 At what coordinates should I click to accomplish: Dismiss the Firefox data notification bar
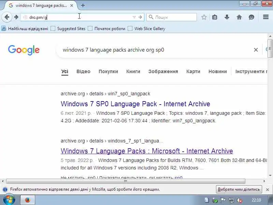pos(268,190)
